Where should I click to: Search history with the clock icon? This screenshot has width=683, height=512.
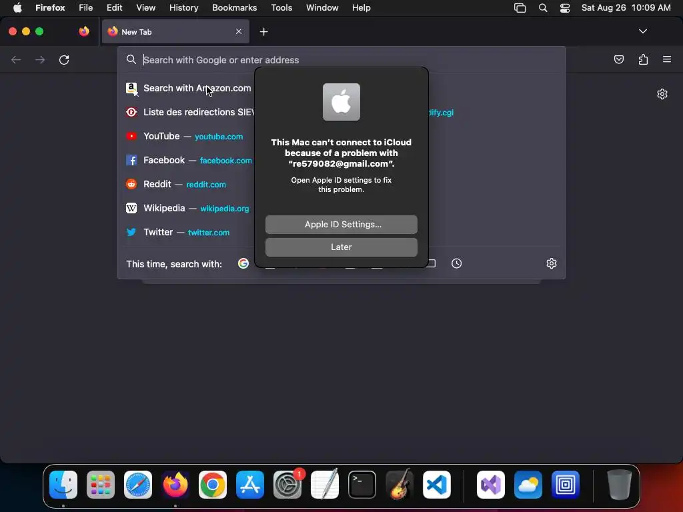tap(456, 263)
